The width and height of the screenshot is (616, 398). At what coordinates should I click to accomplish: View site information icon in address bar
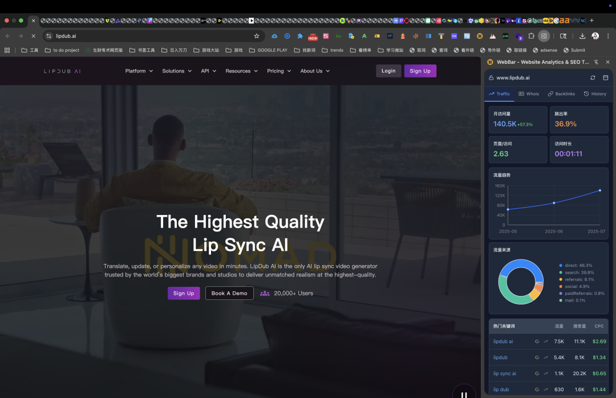(x=48, y=36)
